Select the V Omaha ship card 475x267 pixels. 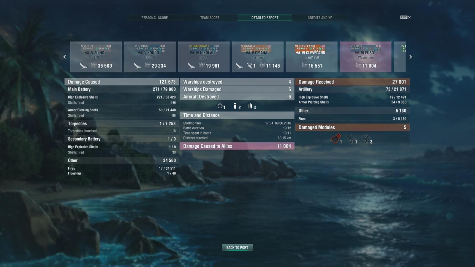coord(258,57)
